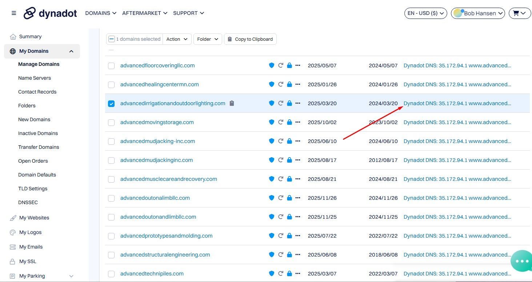Open more options for advancedirrigationandoutdoorlighting.com row
Image resolution: width=532 pixels, height=282 pixels.
[298, 103]
